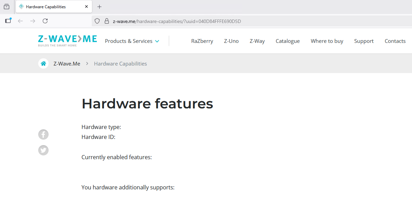Click the Facebook share icon
The width and height of the screenshot is (412, 223).
point(43,134)
